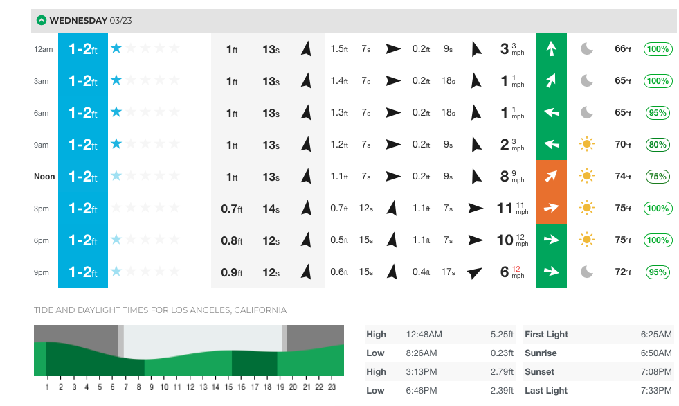679x406 pixels.
Task: Click the 12am wind direction arrow icon
Action: (551, 48)
